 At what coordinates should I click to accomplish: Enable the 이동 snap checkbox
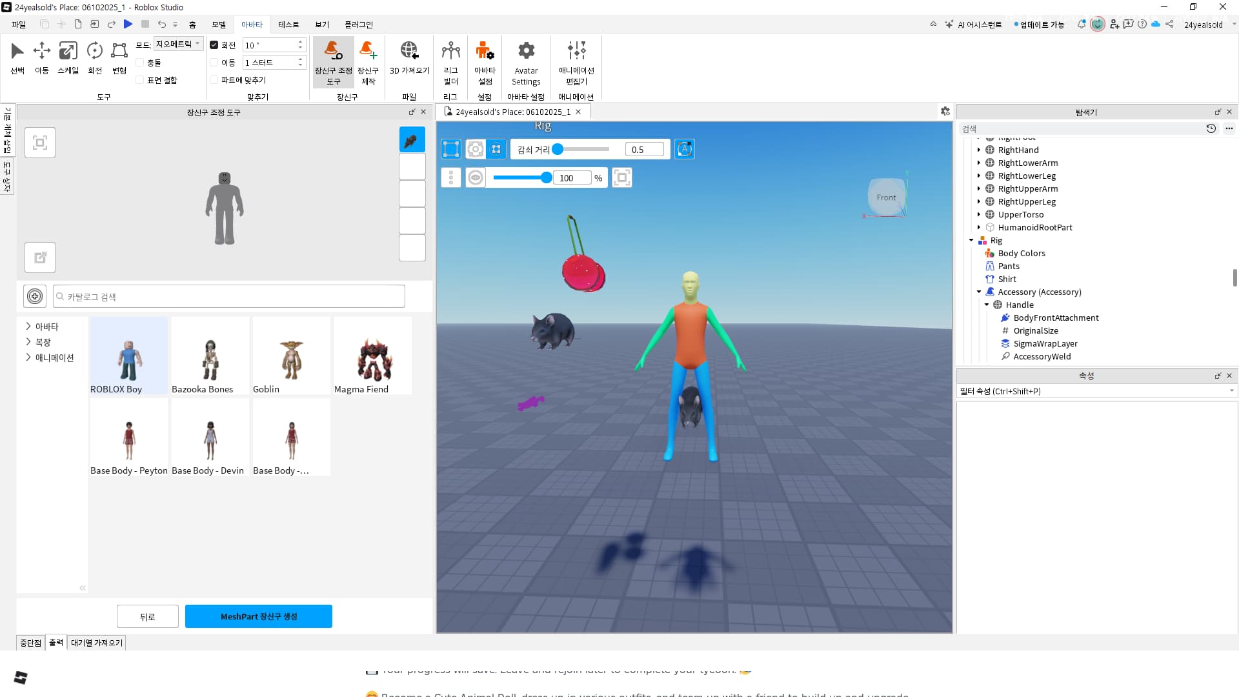tap(214, 63)
